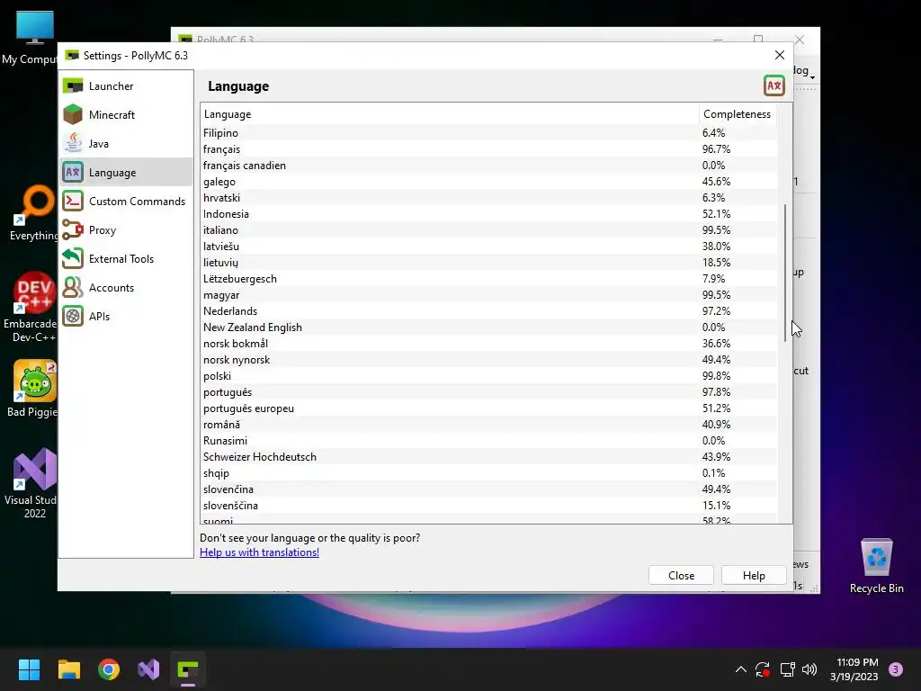The image size is (921, 691).
Task: Select the shqip language row
Action: pos(489,473)
